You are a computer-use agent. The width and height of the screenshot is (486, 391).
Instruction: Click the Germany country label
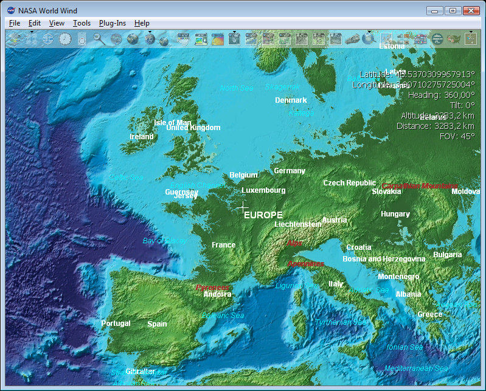click(290, 171)
